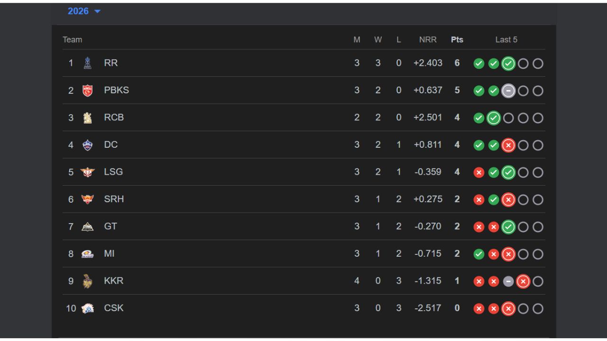Click the MI team logo
This screenshot has height=341, width=607.
(87, 254)
